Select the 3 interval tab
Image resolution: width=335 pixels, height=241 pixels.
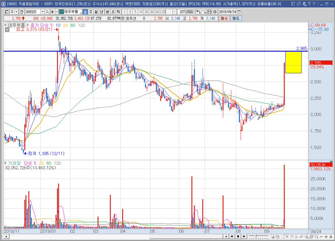click(130, 12)
